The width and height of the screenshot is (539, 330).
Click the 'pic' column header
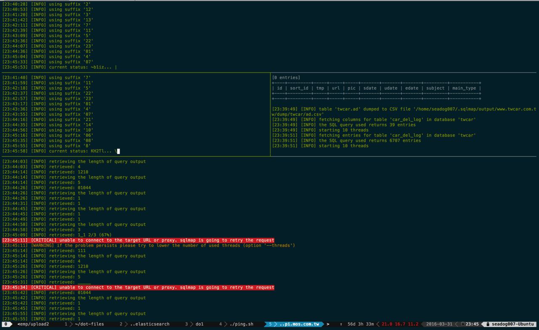(x=351, y=88)
